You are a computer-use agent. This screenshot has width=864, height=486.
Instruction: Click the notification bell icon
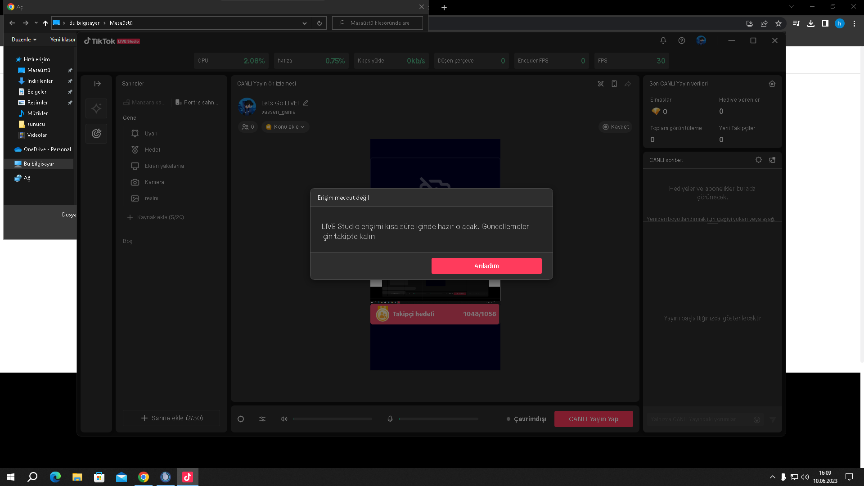[663, 40]
